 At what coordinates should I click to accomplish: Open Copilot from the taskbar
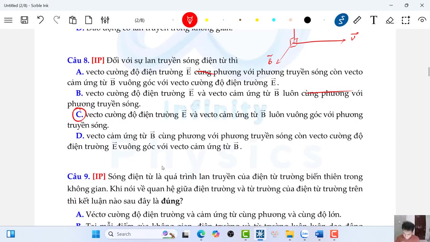click(x=216, y=234)
